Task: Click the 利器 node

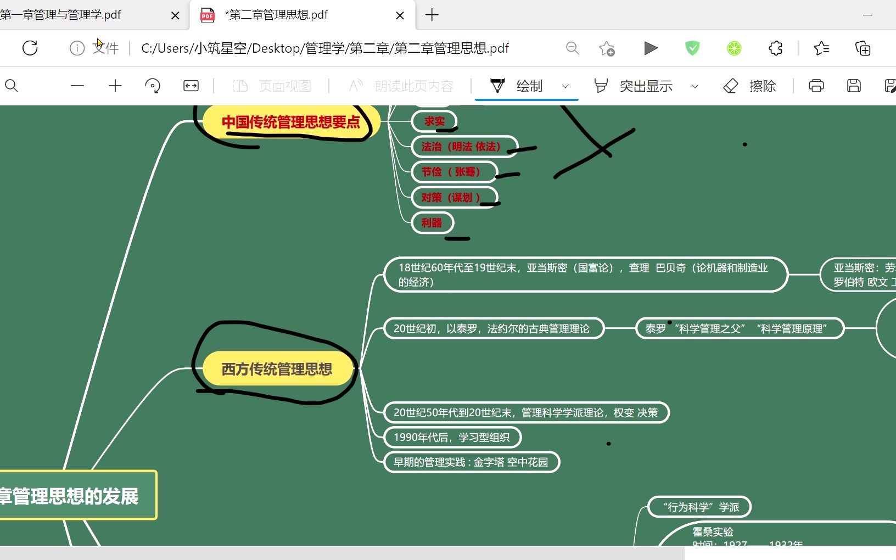Action: 432,223
